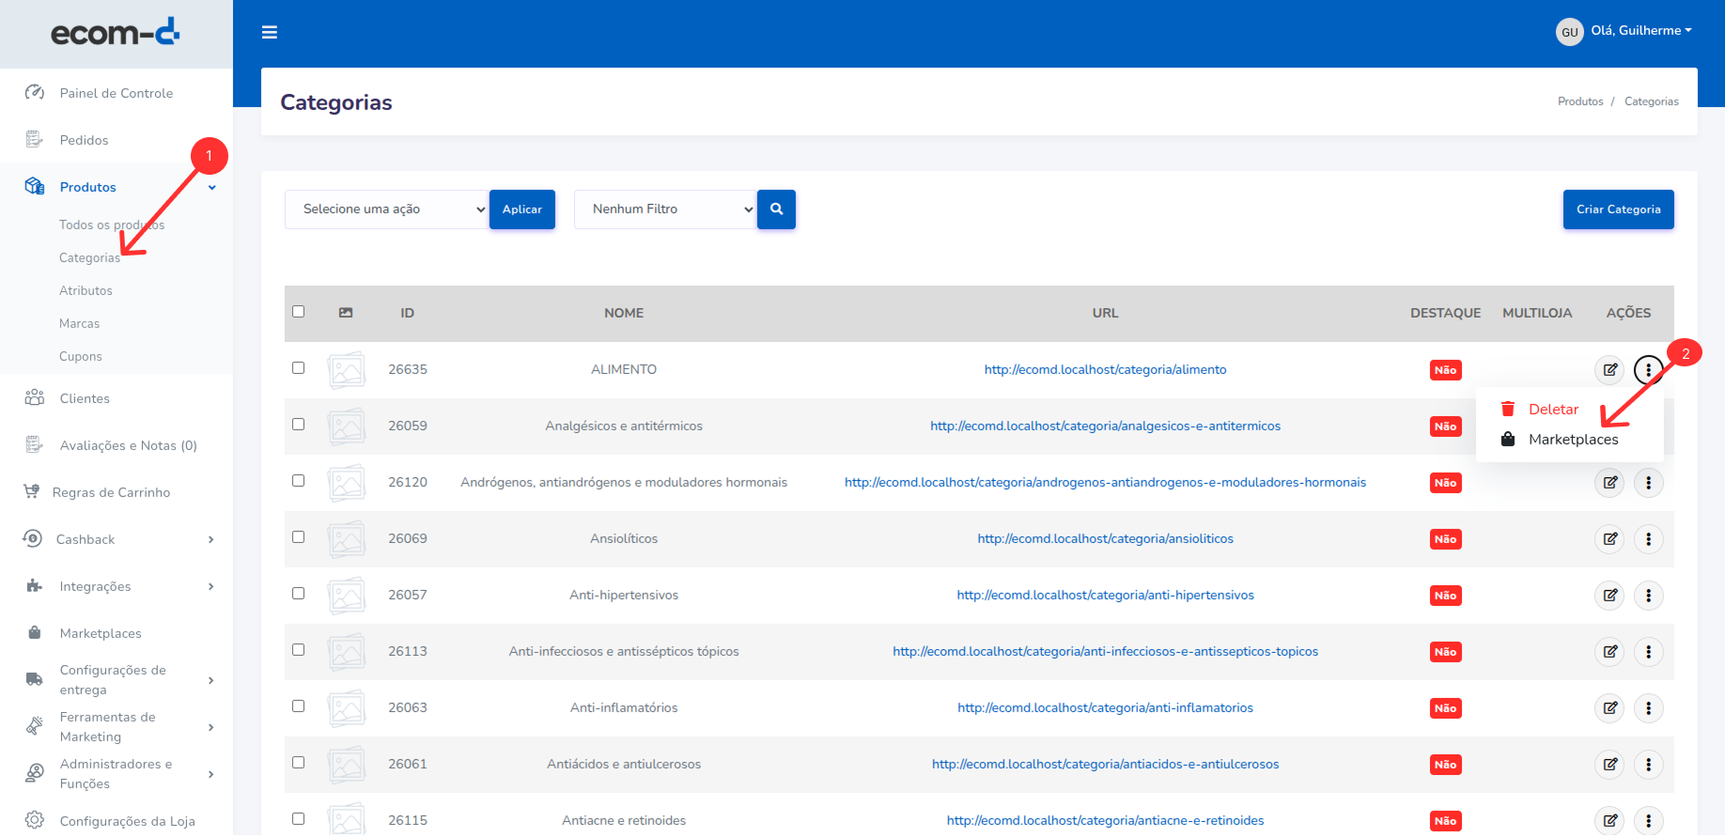This screenshot has height=837, width=1725.
Task: Open the ansioliticos category URL link
Action: (1105, 538)
